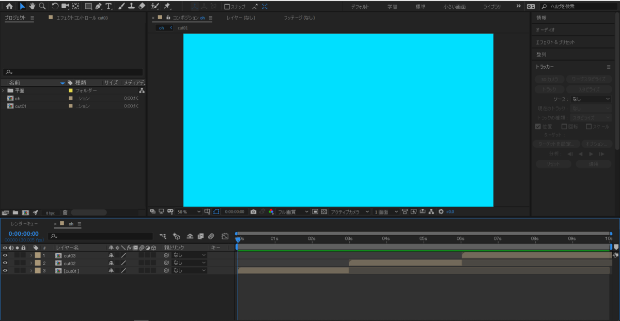Open the parent dropdown for cut02 layer
Screen dimensions: 620x321
[189, 263]
